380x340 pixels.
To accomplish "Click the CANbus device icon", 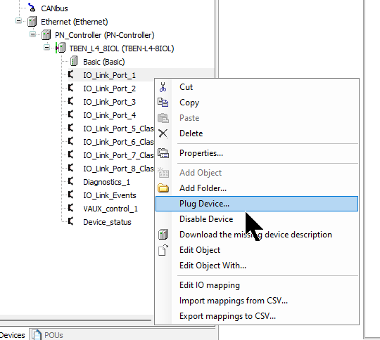I will 32,8.
